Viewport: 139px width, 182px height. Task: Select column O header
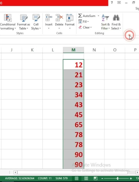(x=115, y=50)
